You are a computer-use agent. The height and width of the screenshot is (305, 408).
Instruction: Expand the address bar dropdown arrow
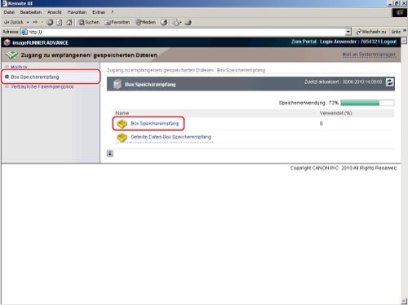[348, 32]
